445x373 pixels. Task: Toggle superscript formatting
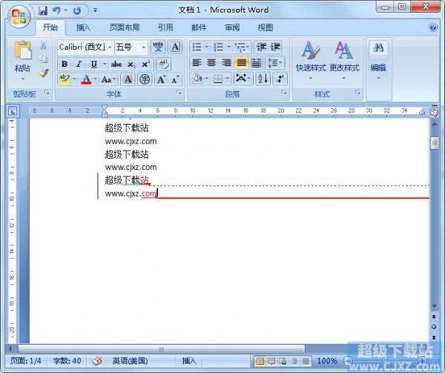point(145,64)
